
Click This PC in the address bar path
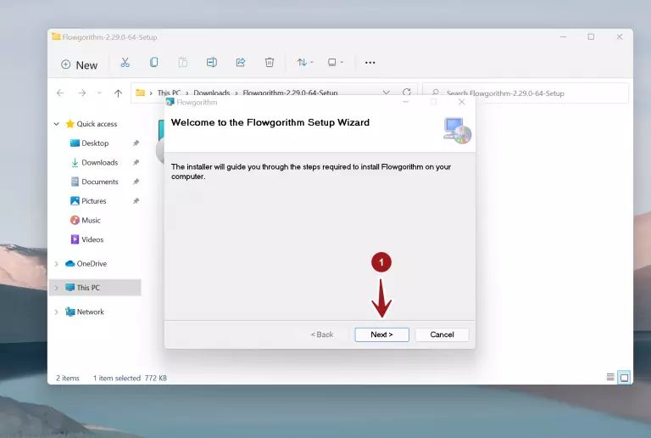pos(169,93)
